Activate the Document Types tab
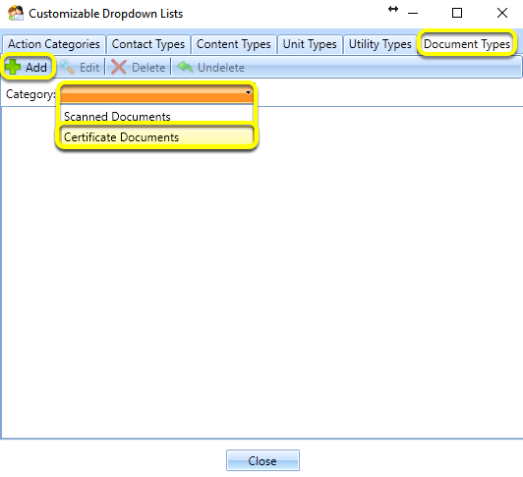 click(x=467, y=44)
